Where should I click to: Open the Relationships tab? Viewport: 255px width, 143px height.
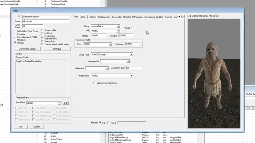point(104,17)
